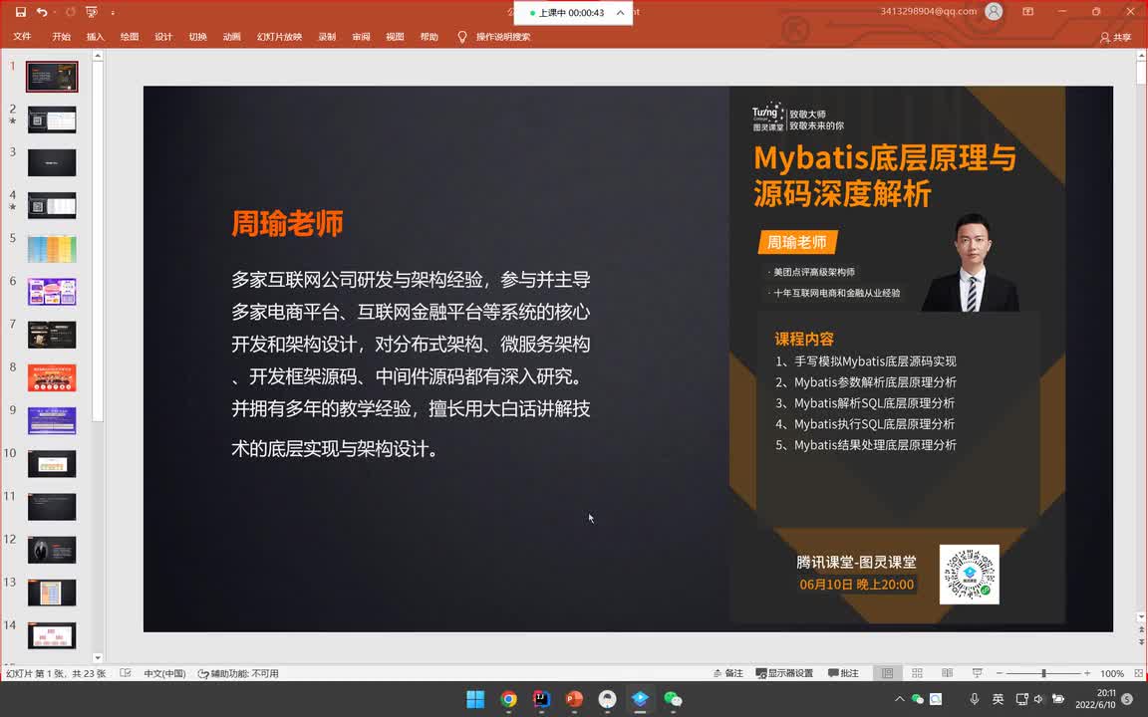Open the Customize Quick Access Toolbar dropdown
The width and height of the screenshot is (1148, 717).
[x=113, y=12]
